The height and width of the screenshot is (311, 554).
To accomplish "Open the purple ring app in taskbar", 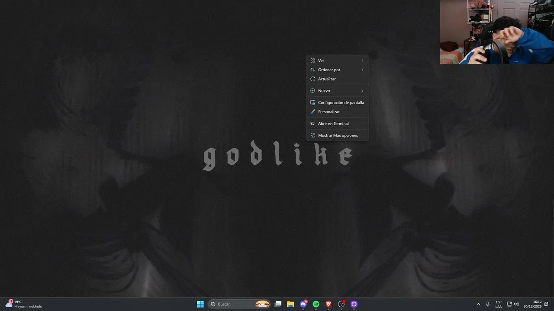I will pos(354,304).
